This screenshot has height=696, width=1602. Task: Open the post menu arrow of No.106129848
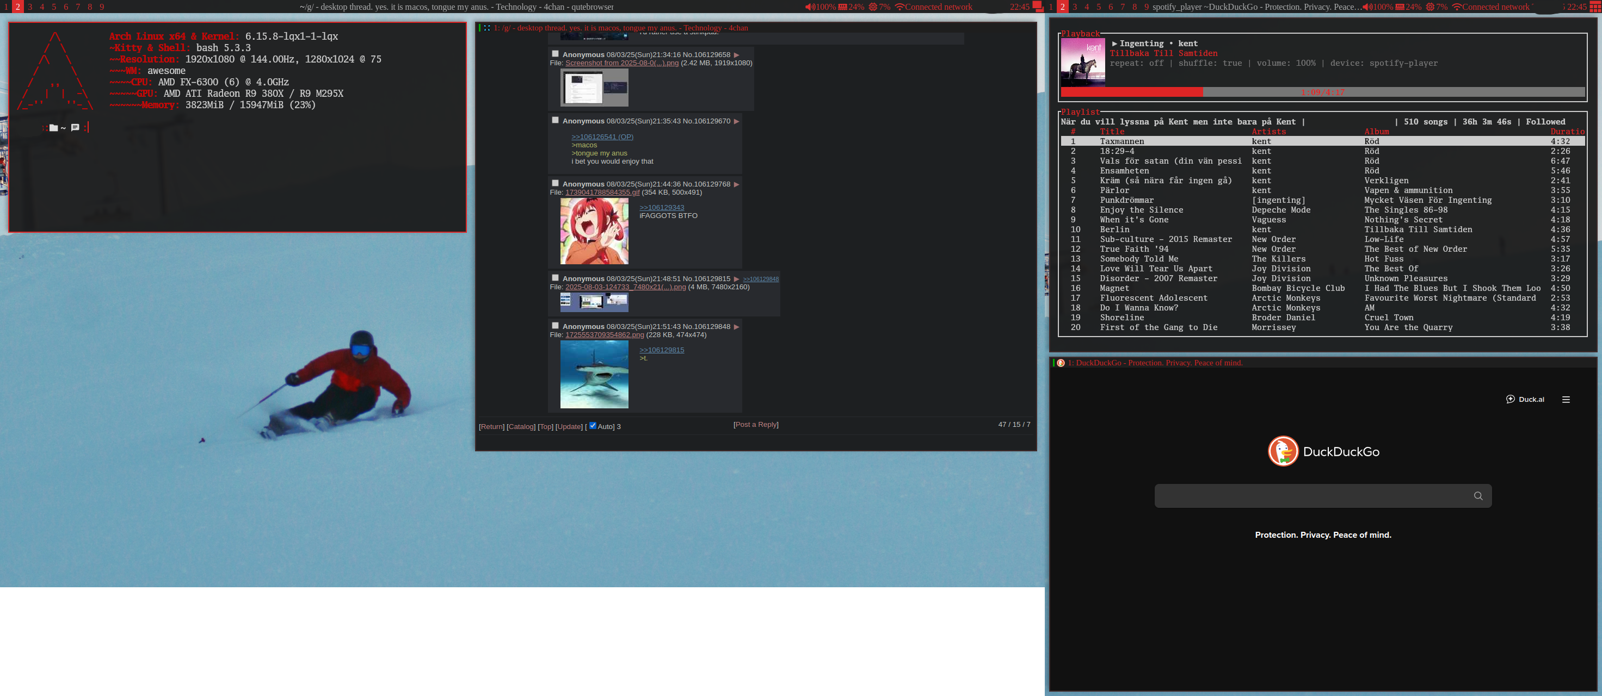point(736,327)
